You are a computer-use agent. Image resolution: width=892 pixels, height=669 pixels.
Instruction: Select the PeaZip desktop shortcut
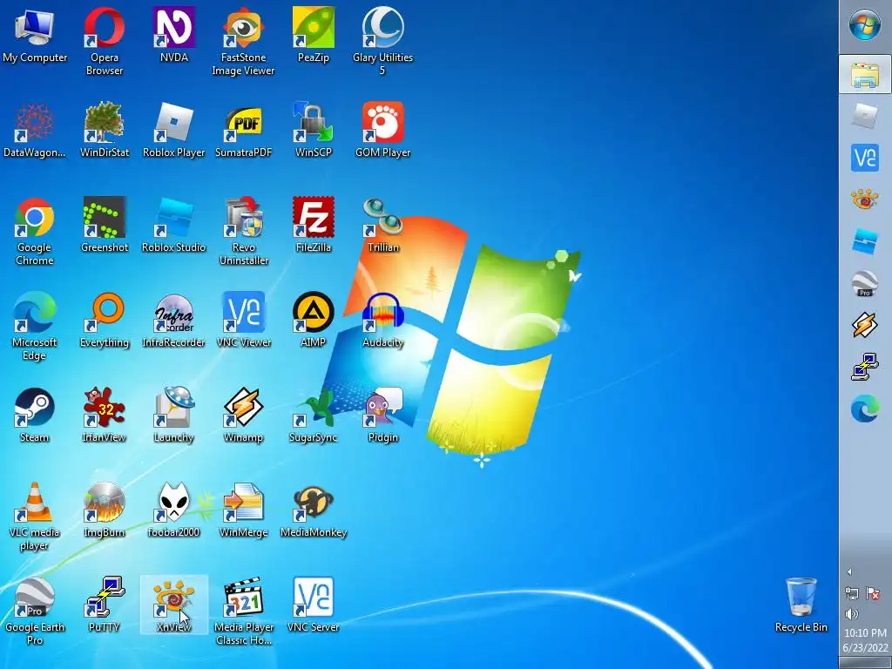(x=313, y=35)
